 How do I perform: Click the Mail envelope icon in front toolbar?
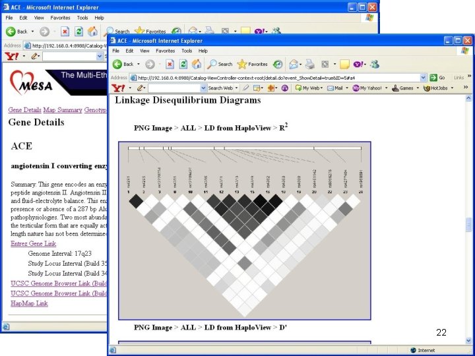click(293, 64)
